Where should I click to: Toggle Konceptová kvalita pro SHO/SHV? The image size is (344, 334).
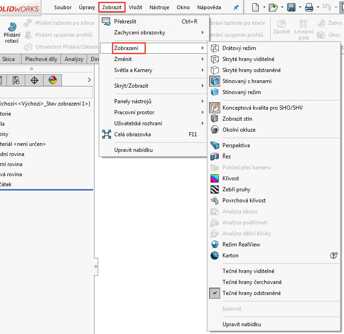(273, 108)
